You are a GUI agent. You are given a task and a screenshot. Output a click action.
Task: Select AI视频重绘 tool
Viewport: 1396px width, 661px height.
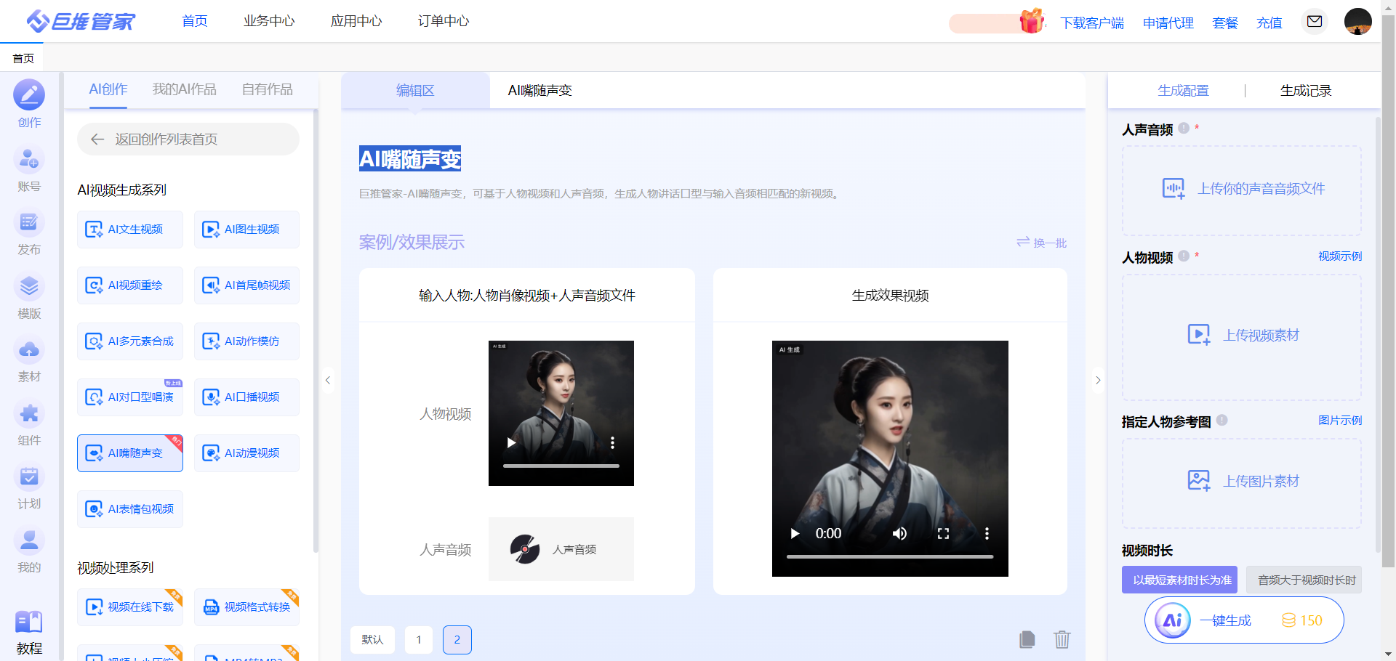tap(130, 285)
